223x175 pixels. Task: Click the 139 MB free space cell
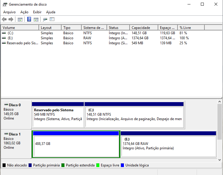166,43
